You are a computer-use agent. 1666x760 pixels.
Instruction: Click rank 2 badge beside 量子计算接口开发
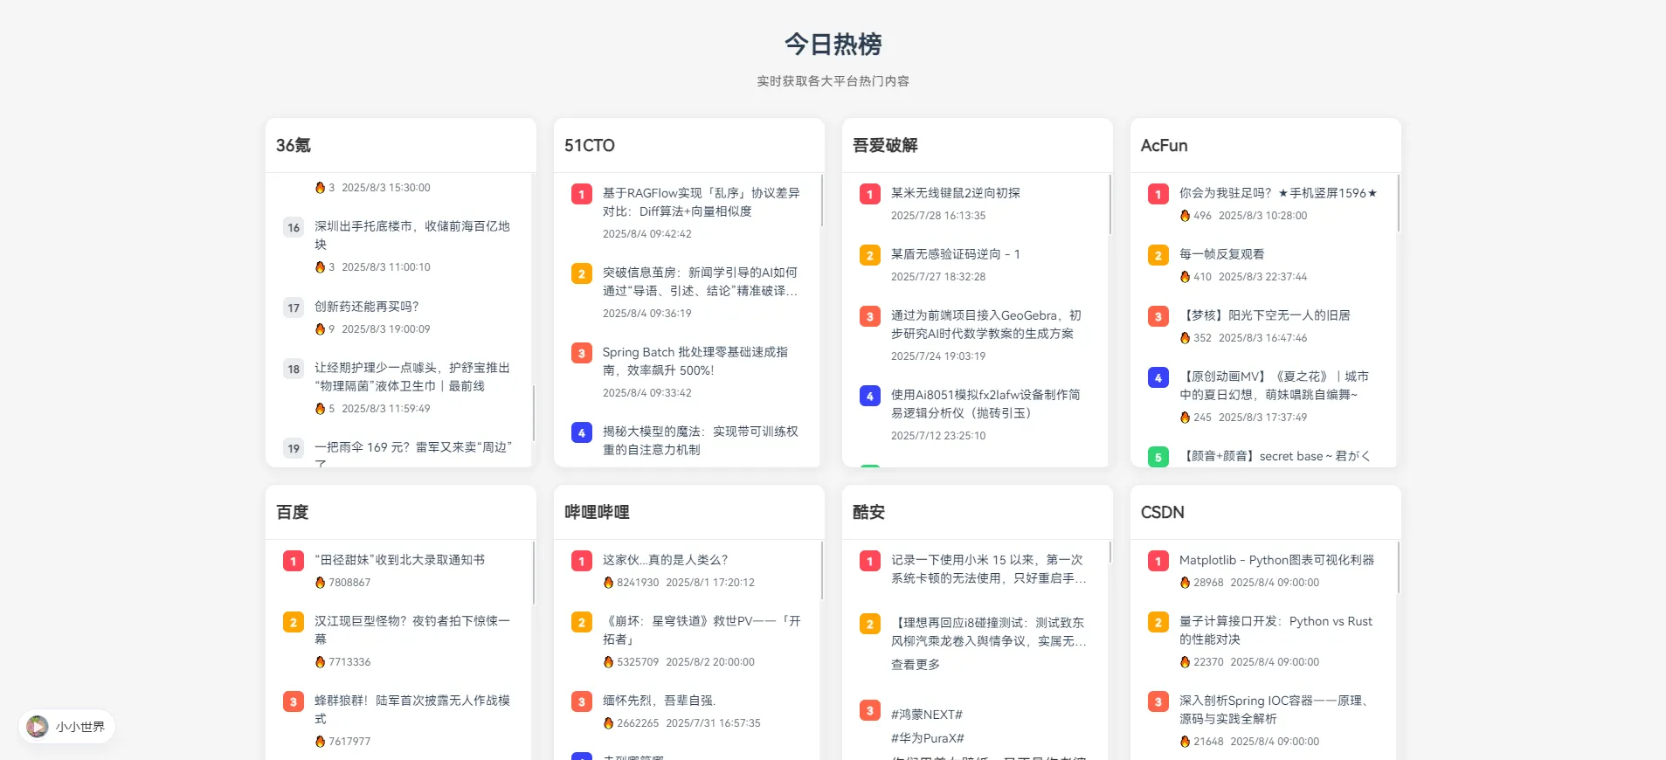pos(1158,622)
